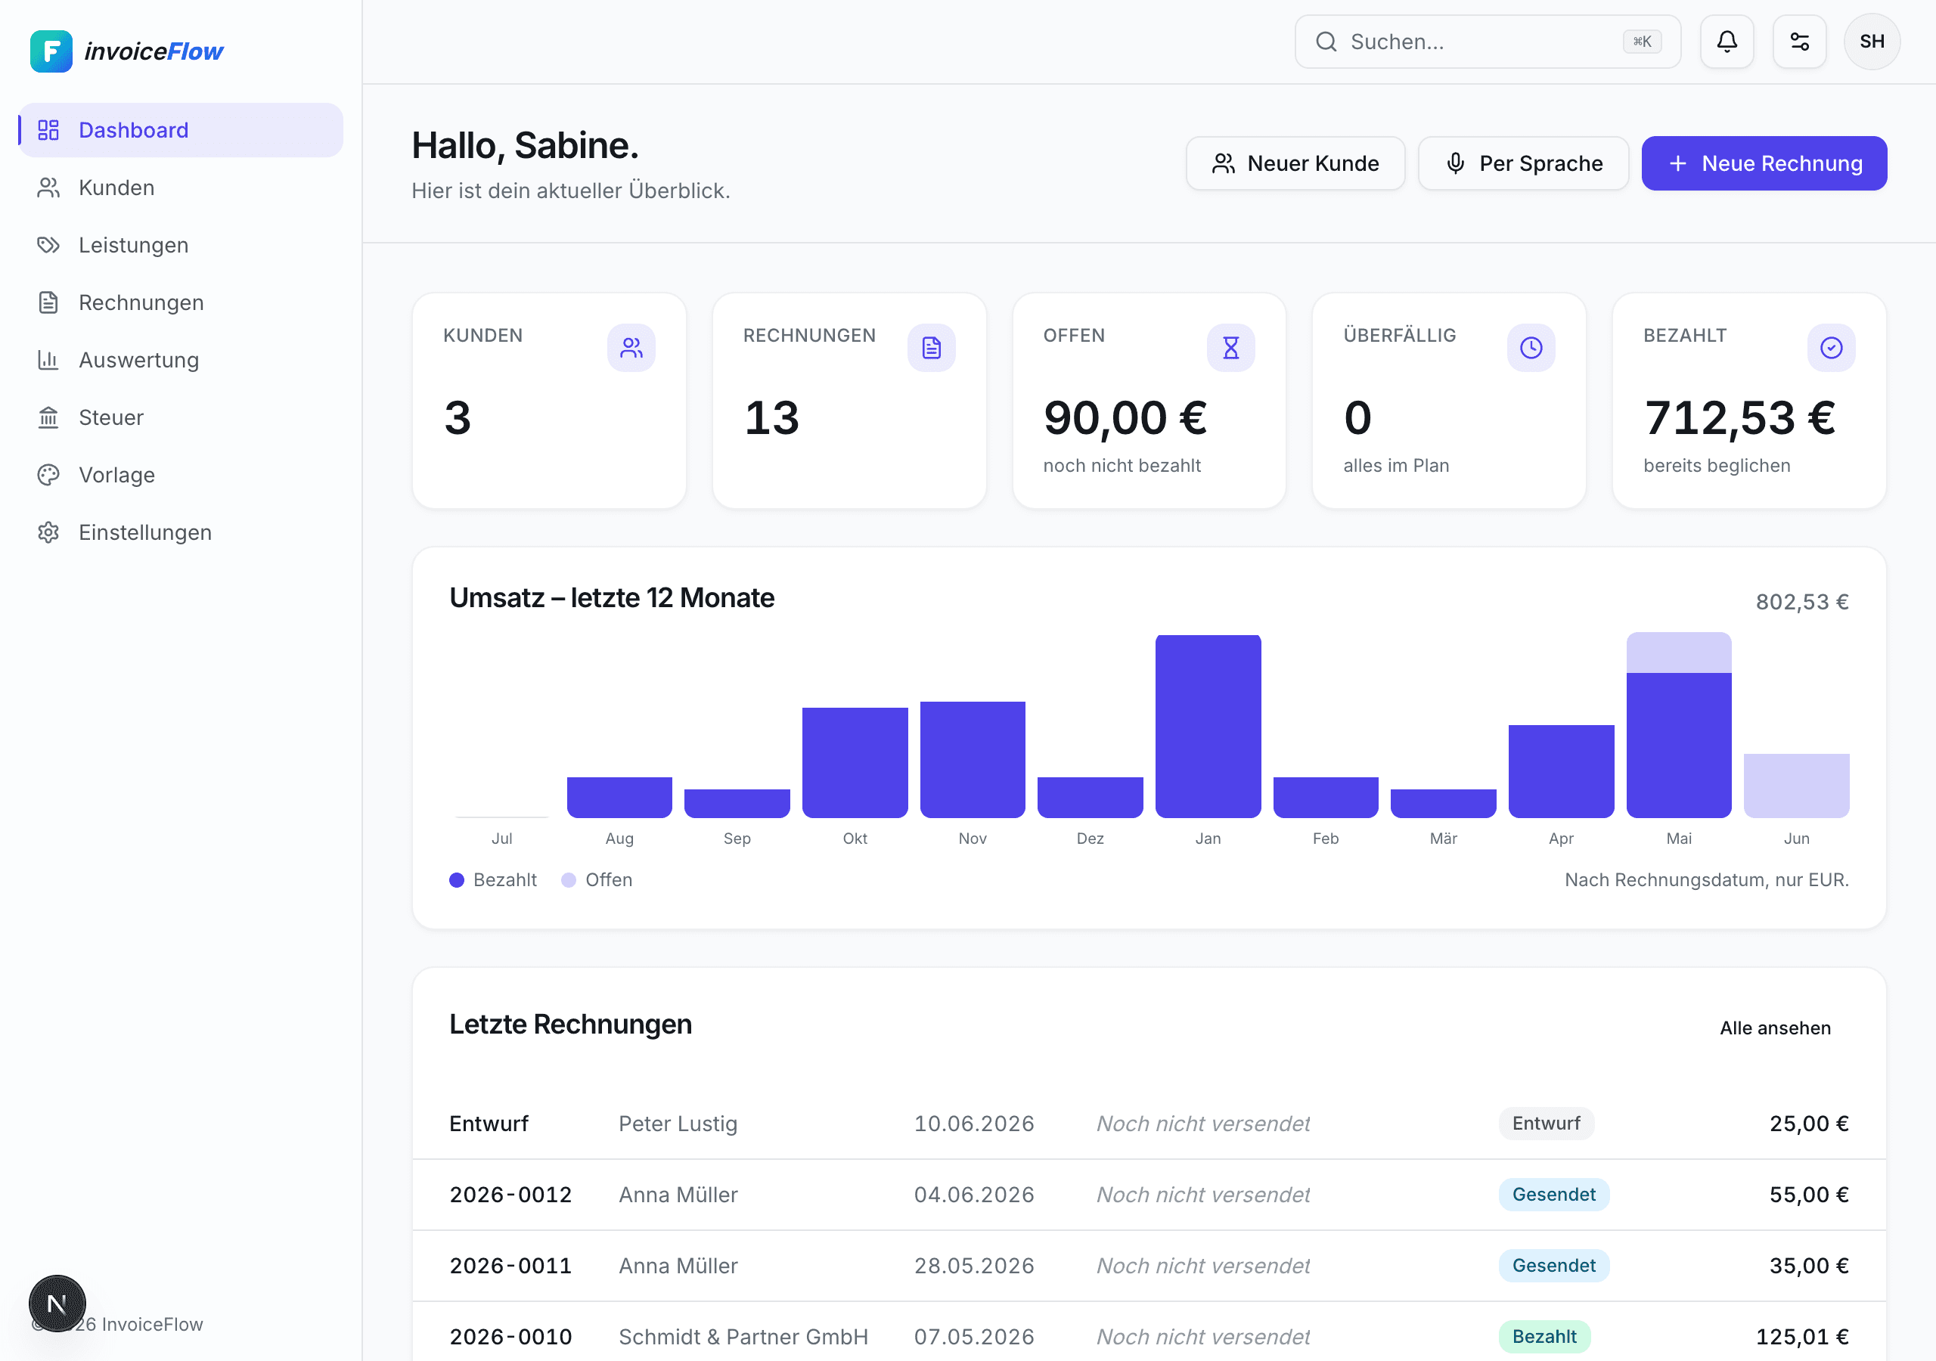
Task: Click the Jan bar in revenue chart
Action: 1208,726
